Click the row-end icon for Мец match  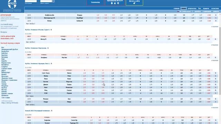point(215,90)
